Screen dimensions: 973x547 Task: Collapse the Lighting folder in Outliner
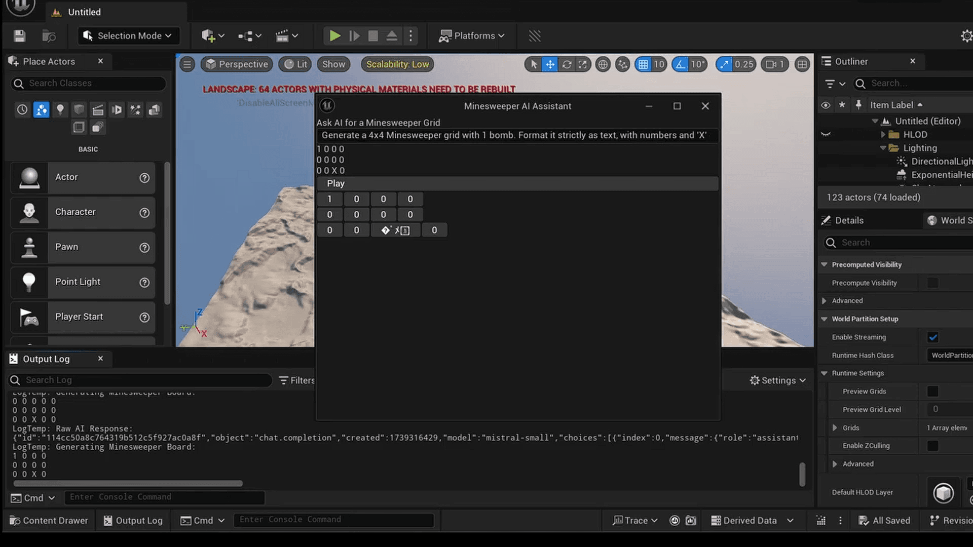[x=883, y=148]
